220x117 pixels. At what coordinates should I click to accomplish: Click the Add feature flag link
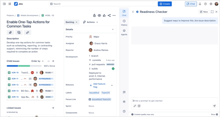(99, 85)
